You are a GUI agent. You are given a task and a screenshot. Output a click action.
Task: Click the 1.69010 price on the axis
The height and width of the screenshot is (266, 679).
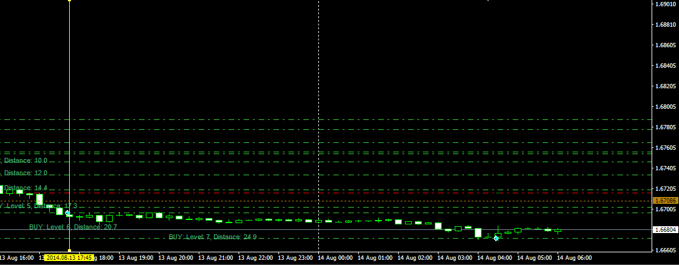pos(666,4)
